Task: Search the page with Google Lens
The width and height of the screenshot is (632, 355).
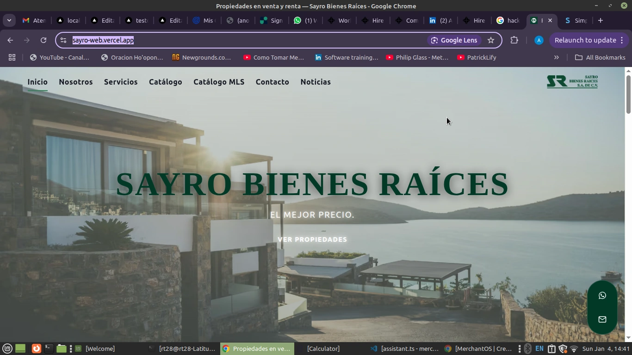Action: pos(454,40)
